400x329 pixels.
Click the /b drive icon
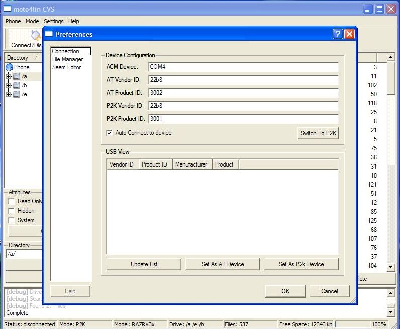tap(16, 85)
